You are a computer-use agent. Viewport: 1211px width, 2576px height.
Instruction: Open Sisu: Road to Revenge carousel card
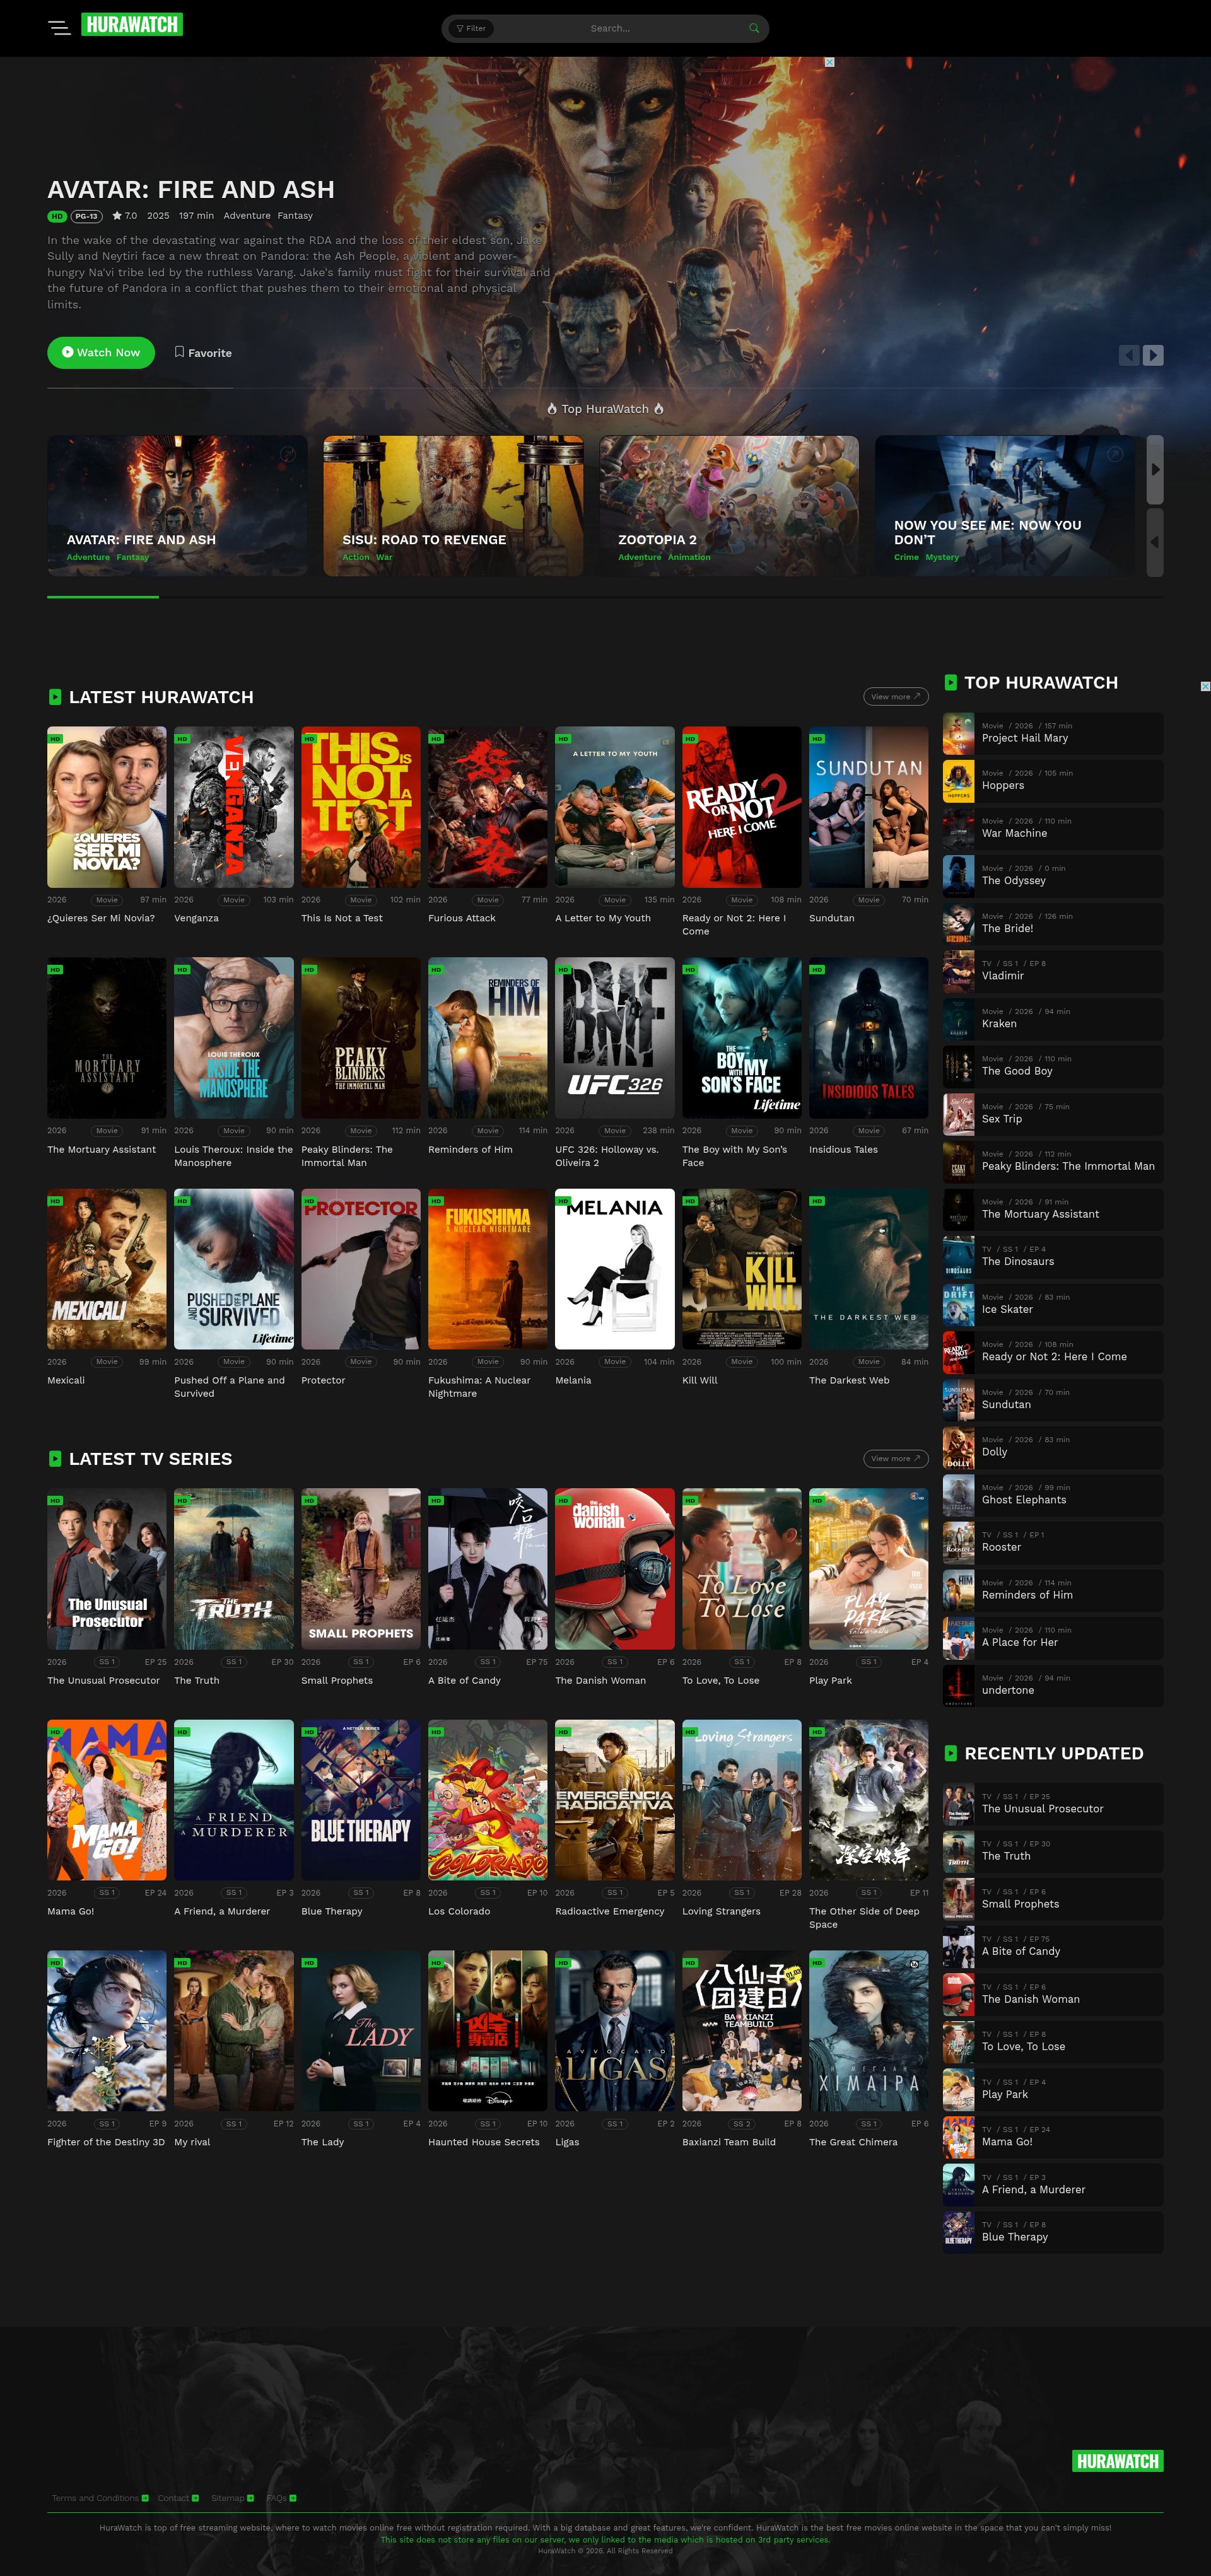click(453, 505)
